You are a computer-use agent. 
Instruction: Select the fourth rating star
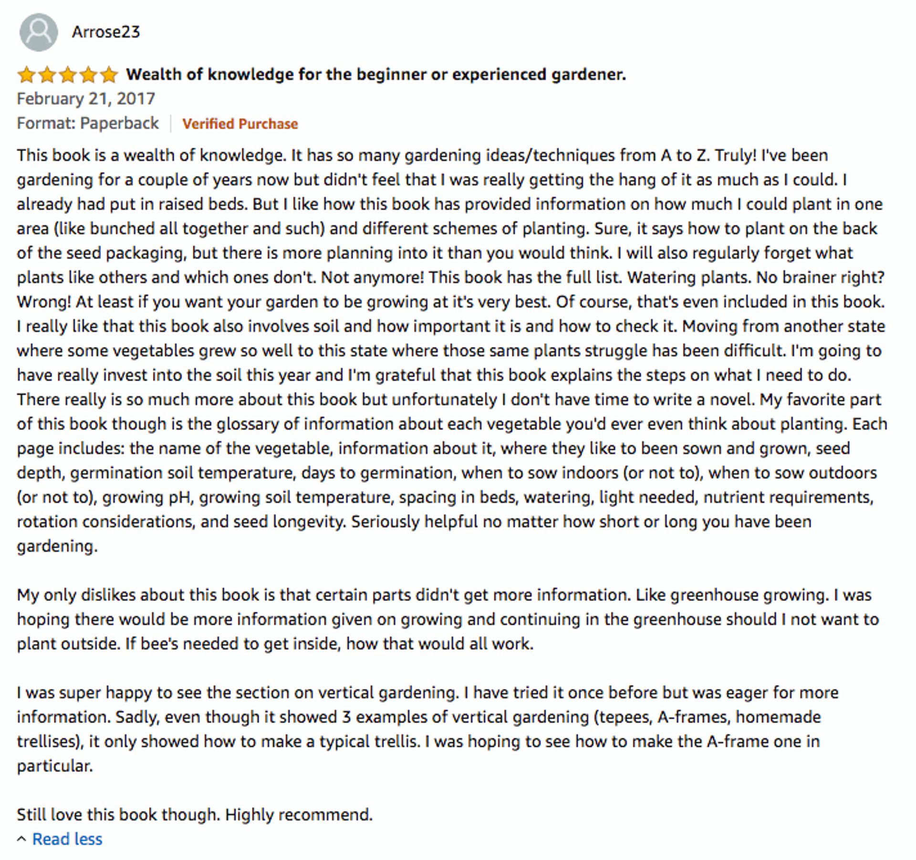(89, 74)
